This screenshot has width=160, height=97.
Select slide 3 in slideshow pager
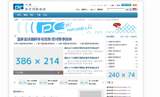(x=61, y=73)
